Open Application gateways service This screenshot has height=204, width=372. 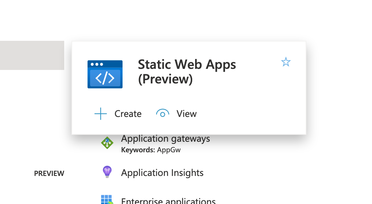point(165,138)
